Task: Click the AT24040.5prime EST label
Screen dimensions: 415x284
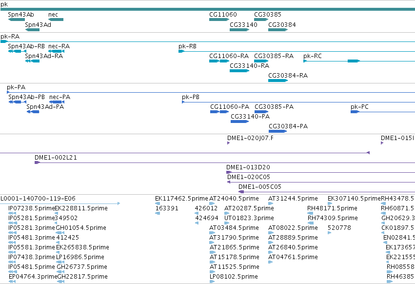Action: [x=234, y=199]
